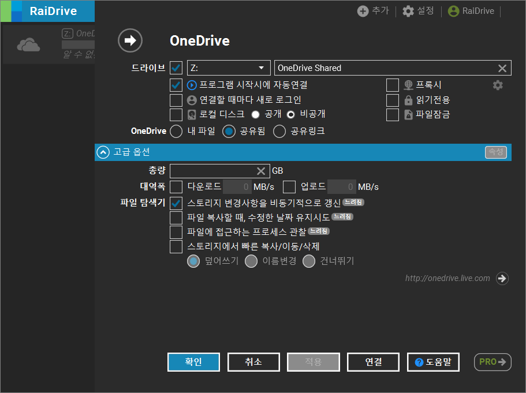
Task: Click the add (추가) plus icon
Action: (363, 11)
